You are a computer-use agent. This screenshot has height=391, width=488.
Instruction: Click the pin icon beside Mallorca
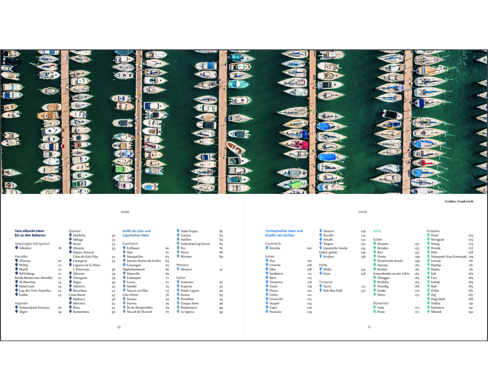pos(70,299)
